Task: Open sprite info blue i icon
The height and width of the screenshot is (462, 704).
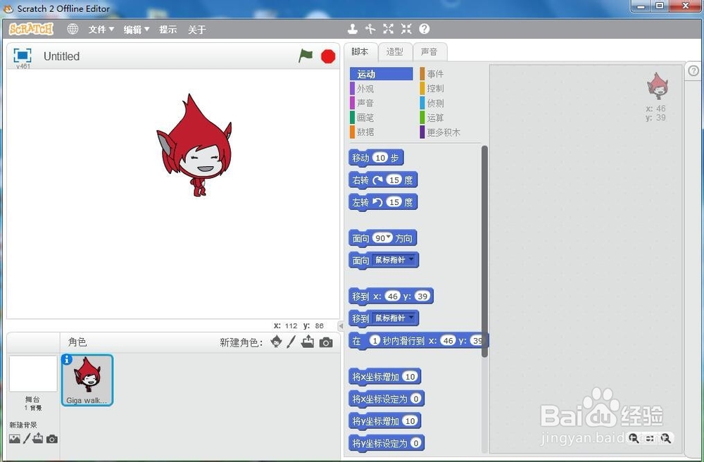Action: (67, 359)
